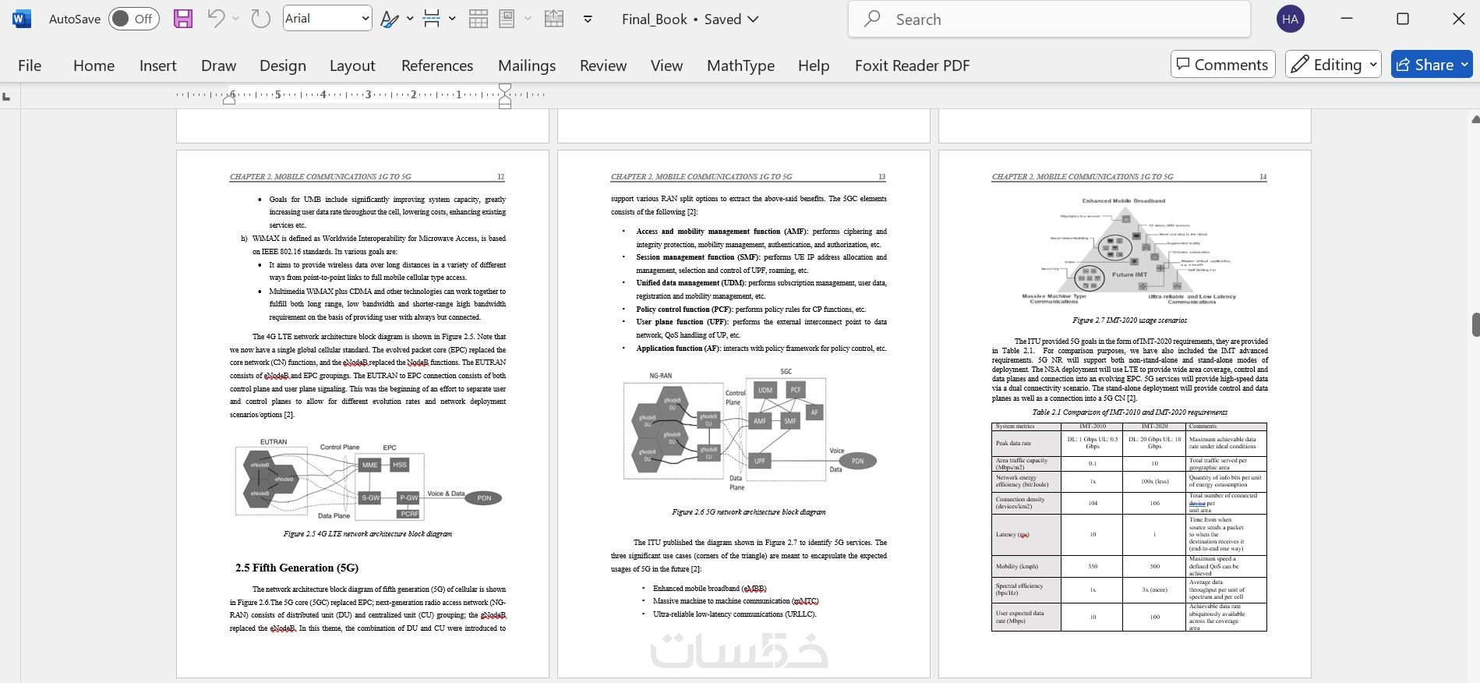Undo the last action
The image size is (1480, 683).
(217, 19)
